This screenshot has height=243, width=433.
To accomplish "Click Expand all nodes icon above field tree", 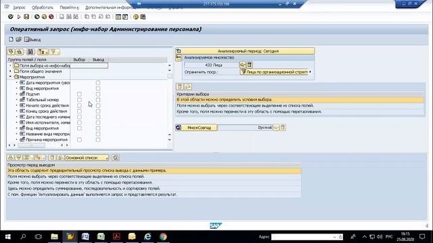I will pyautogui.click(x=11, y=52).
